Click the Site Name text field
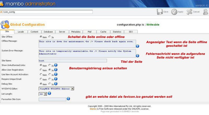 [x=73, y=60]
